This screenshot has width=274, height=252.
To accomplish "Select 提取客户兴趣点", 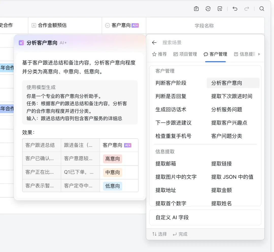I will click(x=229, y=123).
